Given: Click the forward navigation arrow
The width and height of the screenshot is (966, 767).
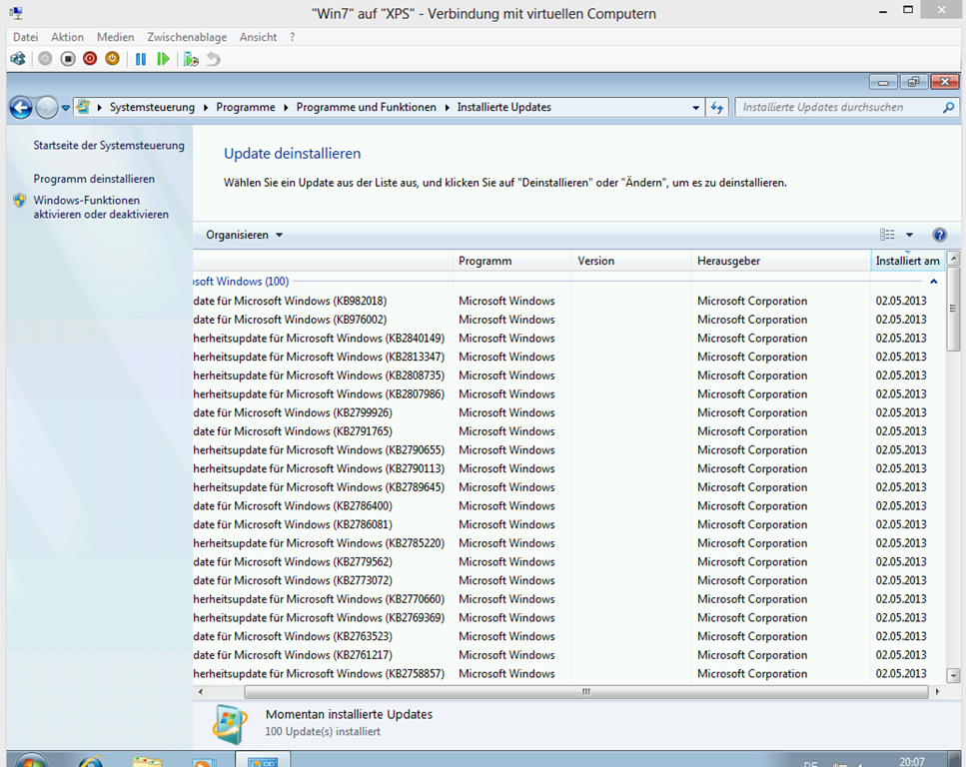Looking at the screenshot, I should click(47, 108).
